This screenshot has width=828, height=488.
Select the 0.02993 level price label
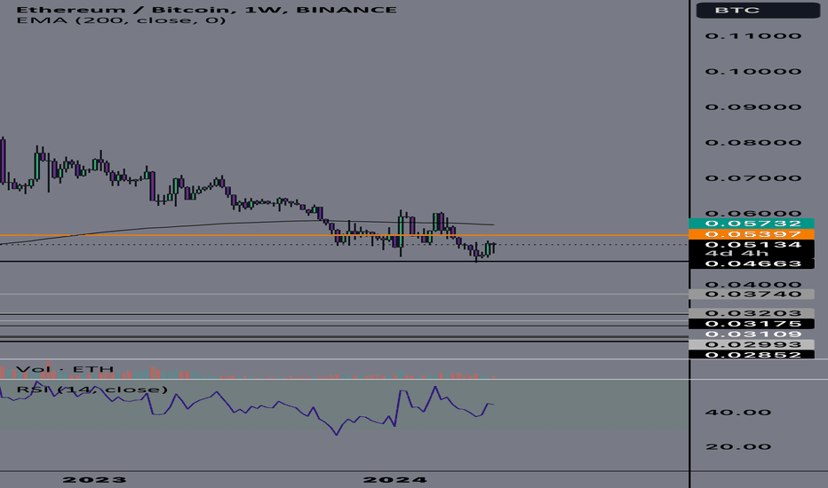pos(752,344)
